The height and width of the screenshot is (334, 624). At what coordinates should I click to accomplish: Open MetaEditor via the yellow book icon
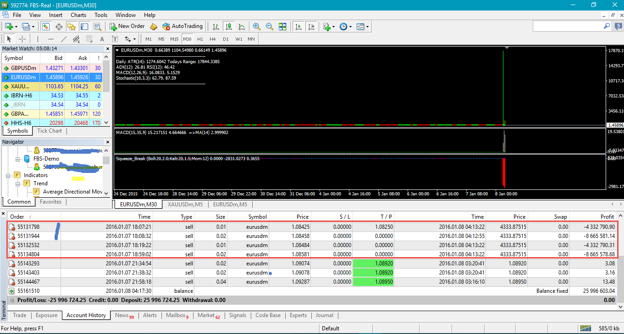click(x=154, y=27)
